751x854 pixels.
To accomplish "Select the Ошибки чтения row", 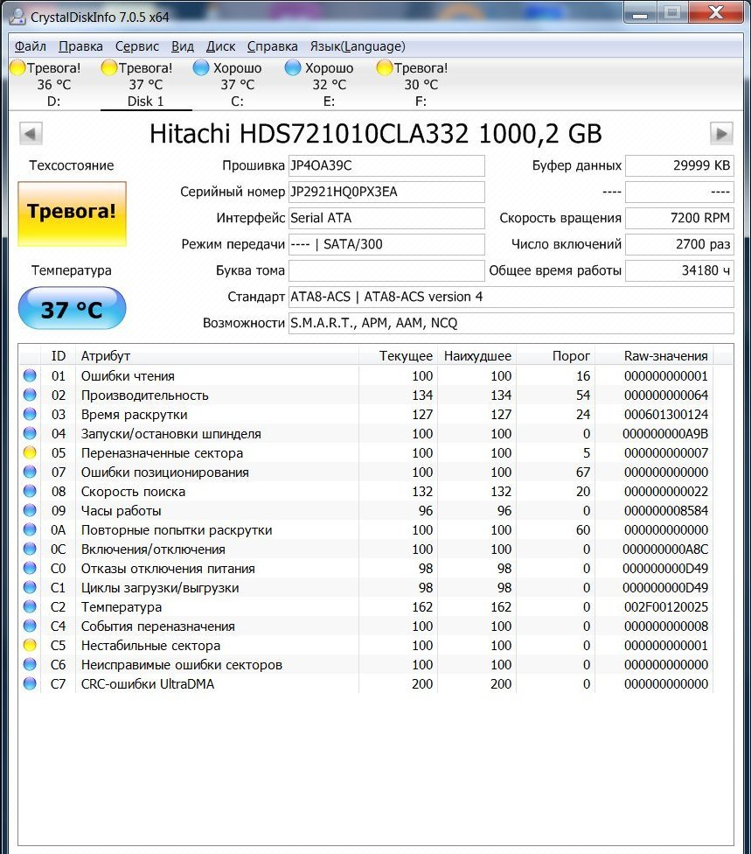I will tap(365, 375).
